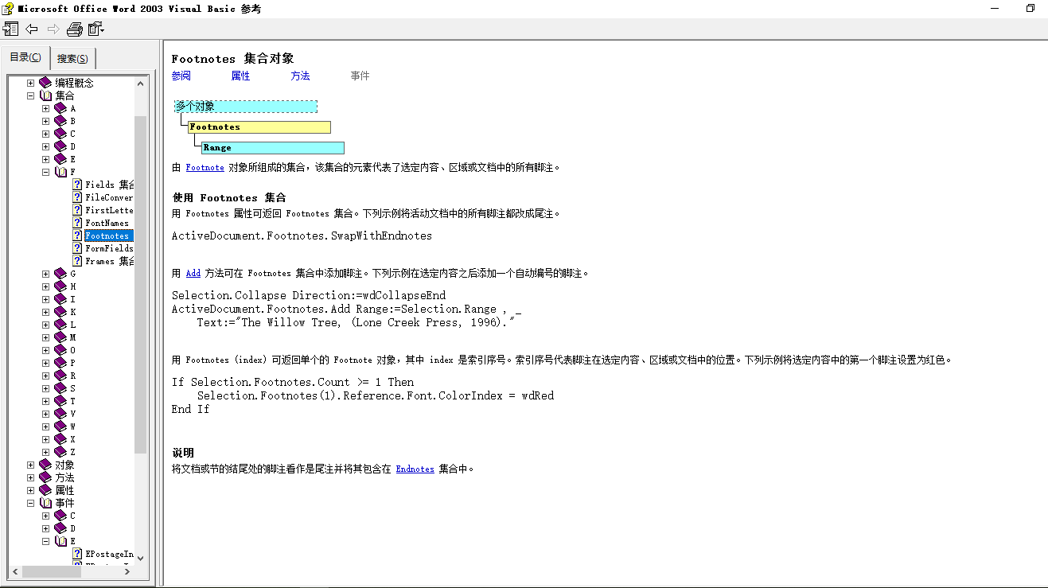Click the question-mark icon beside FontNames

76,222
